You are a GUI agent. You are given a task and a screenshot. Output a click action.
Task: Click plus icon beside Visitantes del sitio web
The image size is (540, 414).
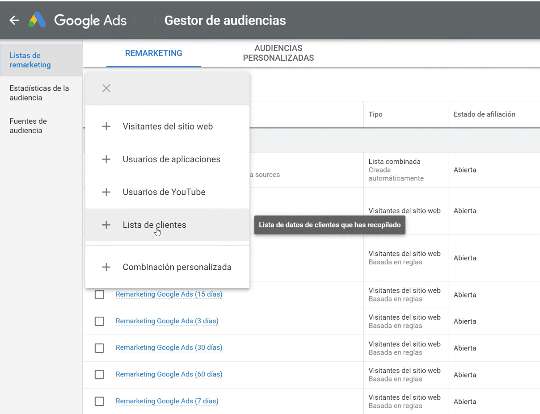coord(106,126)
